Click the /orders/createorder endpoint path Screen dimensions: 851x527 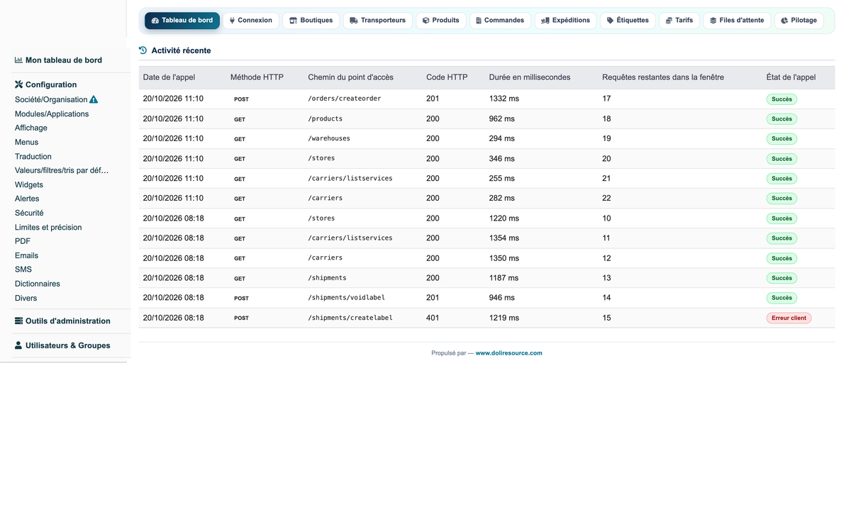(x=345, y=99)
